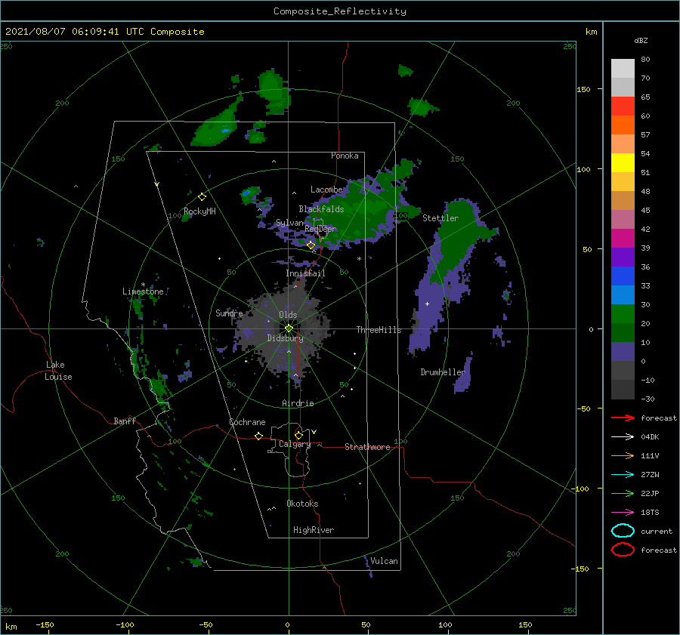This screenshot has height=635, width=680.
Task: Click the Okotoks city label
Action: (302, 504)
